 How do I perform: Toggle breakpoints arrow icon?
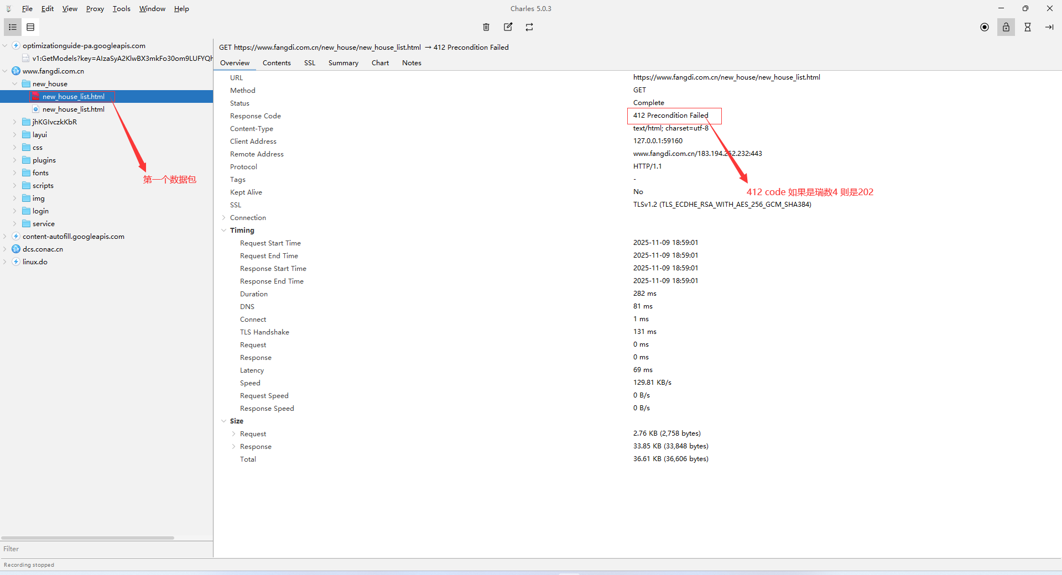1049,27
